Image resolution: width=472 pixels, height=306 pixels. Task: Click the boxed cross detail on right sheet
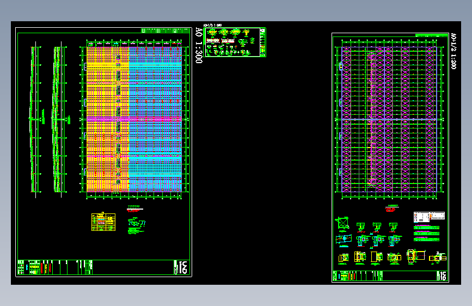coord(342,224)
